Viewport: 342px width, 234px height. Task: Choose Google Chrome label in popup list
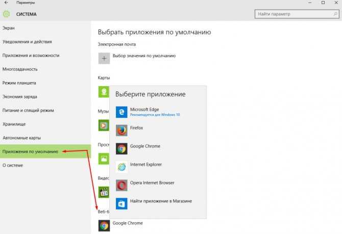pyautogui.click(x=145, y=146)
